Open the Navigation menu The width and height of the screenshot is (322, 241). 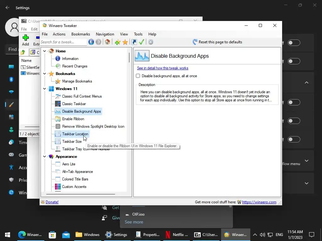pos(105,34)
